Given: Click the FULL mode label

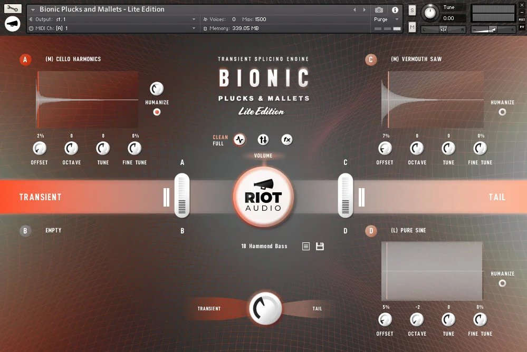Looking at the screenshot, I should click(x=218, y=143).
